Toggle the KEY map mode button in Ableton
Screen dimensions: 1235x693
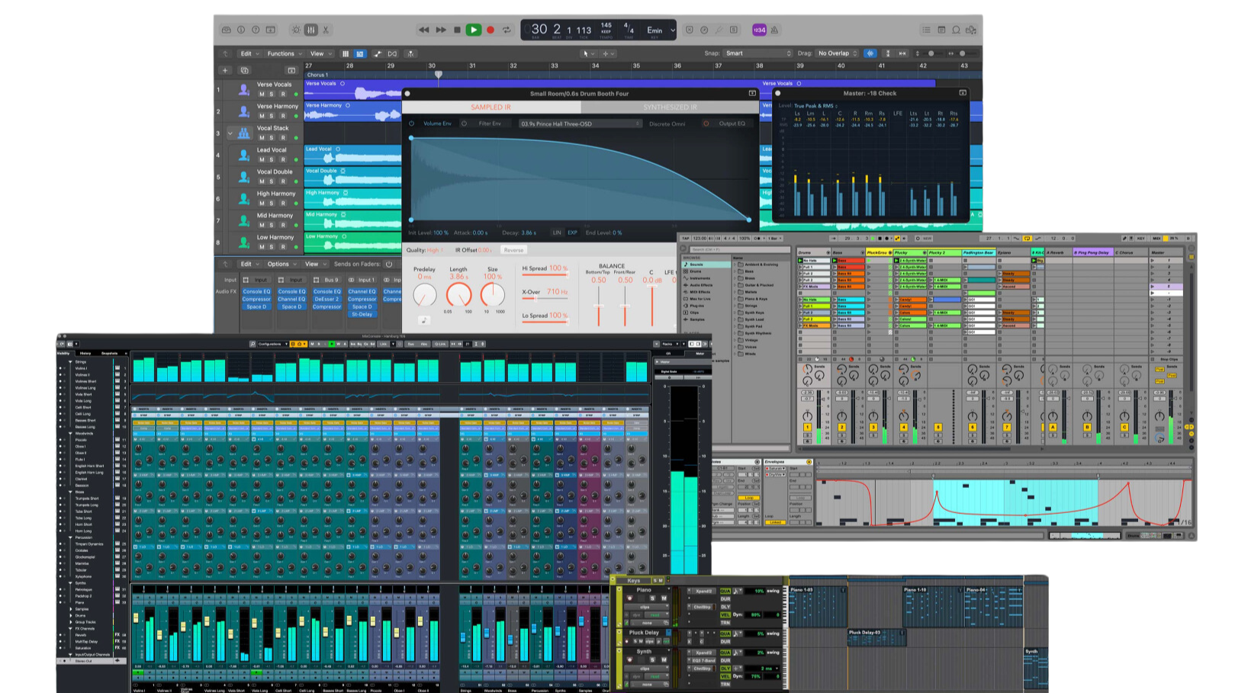point(1142,239)
